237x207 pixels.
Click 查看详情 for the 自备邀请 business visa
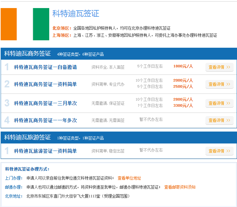pos(219,67)
